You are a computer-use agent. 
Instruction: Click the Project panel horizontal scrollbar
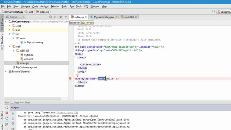tap(32, 98)
